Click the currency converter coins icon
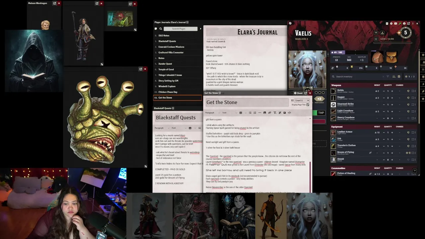This screenshot has width=425, height=239. [332, 68]
